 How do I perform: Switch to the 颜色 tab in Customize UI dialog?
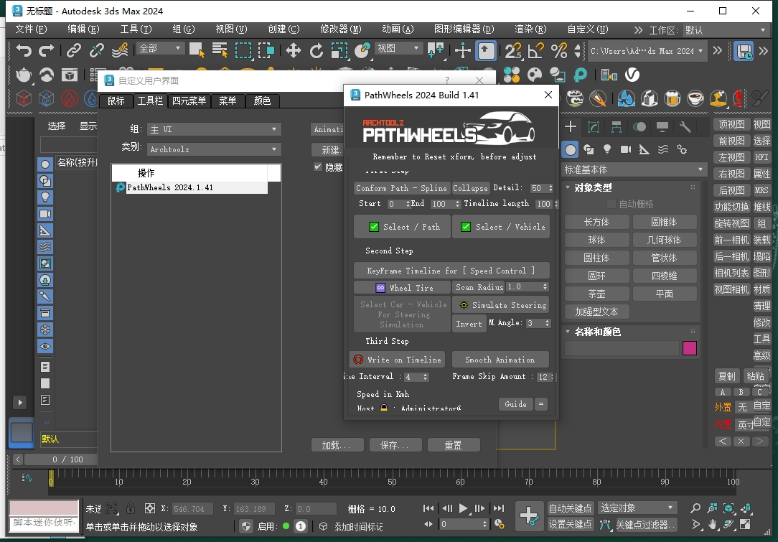coord(262,101)
